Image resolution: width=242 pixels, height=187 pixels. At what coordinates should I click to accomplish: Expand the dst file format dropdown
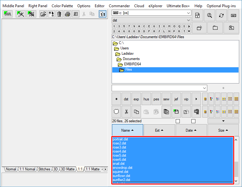click(x=151, y=20)
